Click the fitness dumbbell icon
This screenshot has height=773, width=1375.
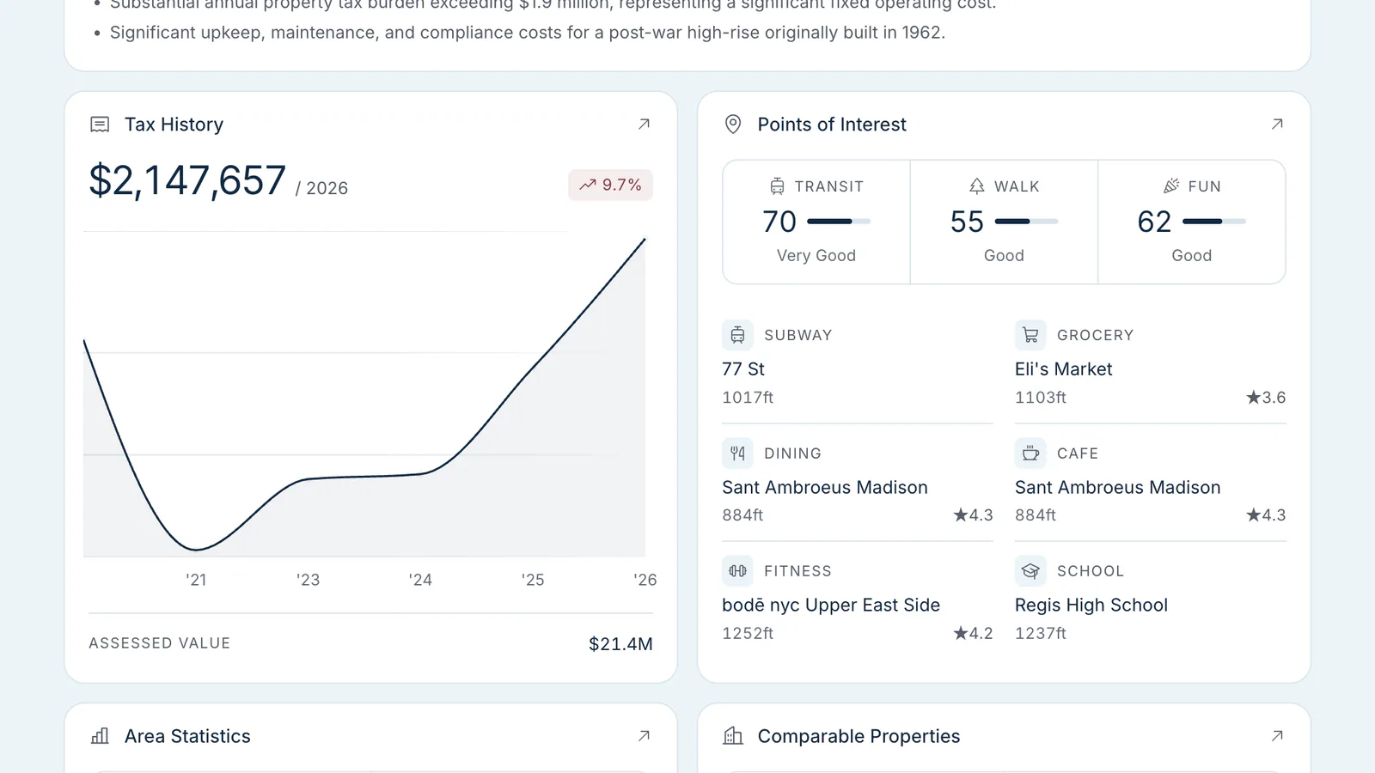click(737, 570)
